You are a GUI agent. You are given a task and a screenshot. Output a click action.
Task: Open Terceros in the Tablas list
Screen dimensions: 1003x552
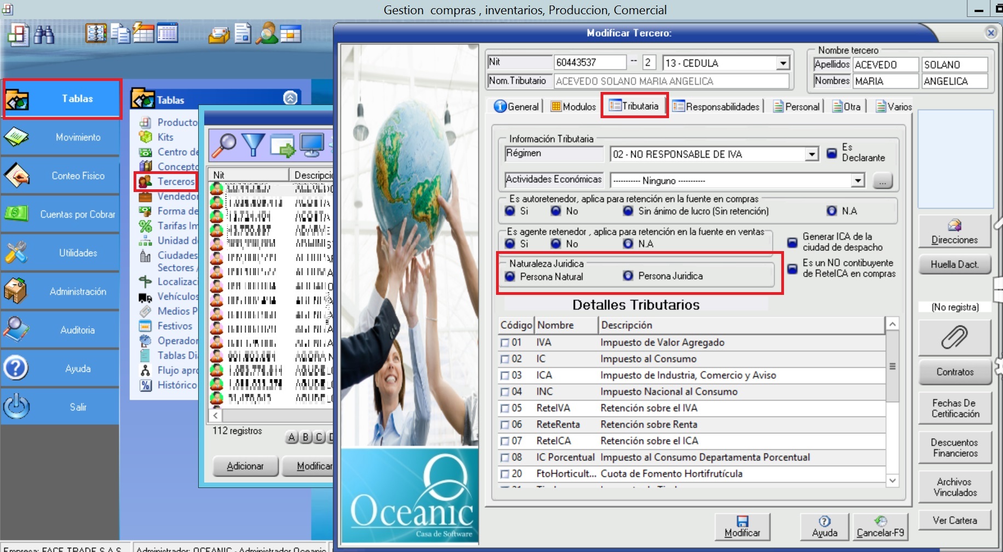[175, 181]
